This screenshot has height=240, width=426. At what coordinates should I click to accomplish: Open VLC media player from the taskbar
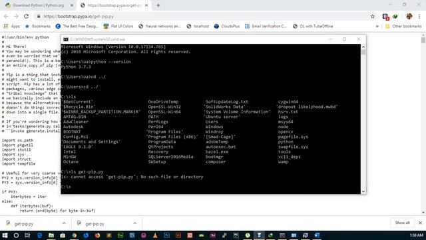pyautogui.click(x=155, y=235)
